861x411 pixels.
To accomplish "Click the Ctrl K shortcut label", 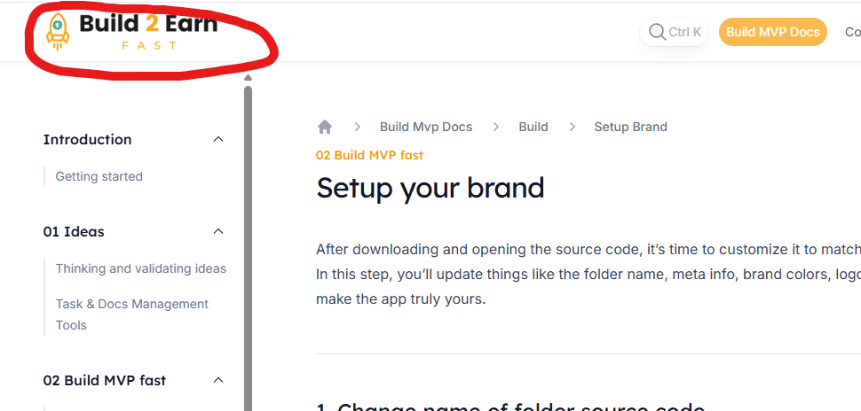I will (684, 32).
